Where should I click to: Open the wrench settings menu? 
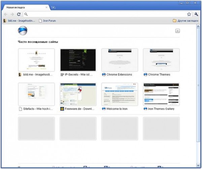(196, 14)
